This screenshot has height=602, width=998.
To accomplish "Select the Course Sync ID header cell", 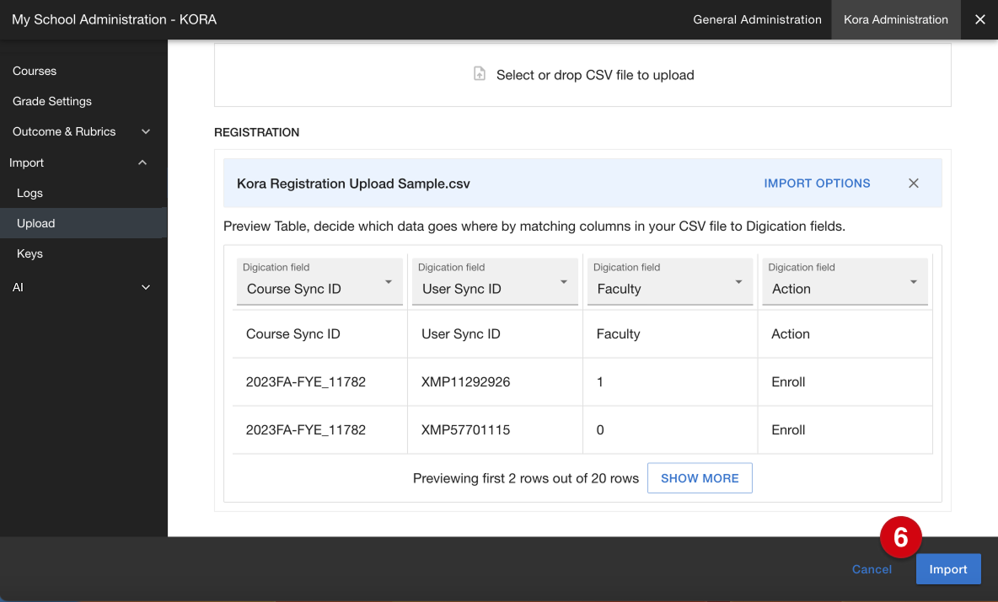I will (x=319, y=333).
